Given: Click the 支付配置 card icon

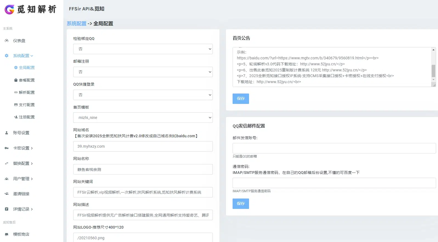Looking at the screenshot, I should (x=16, y=105).
